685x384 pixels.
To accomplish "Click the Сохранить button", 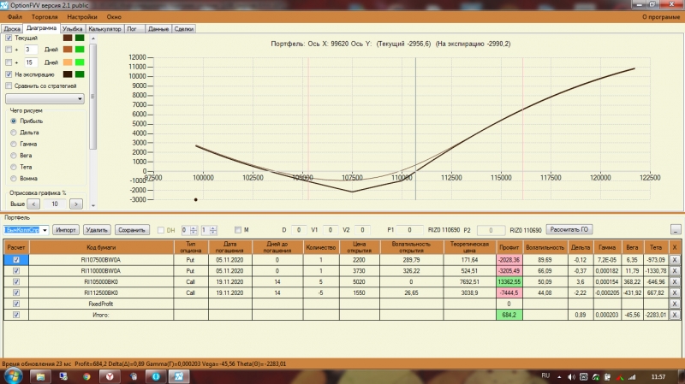I will tap(132, 230).
